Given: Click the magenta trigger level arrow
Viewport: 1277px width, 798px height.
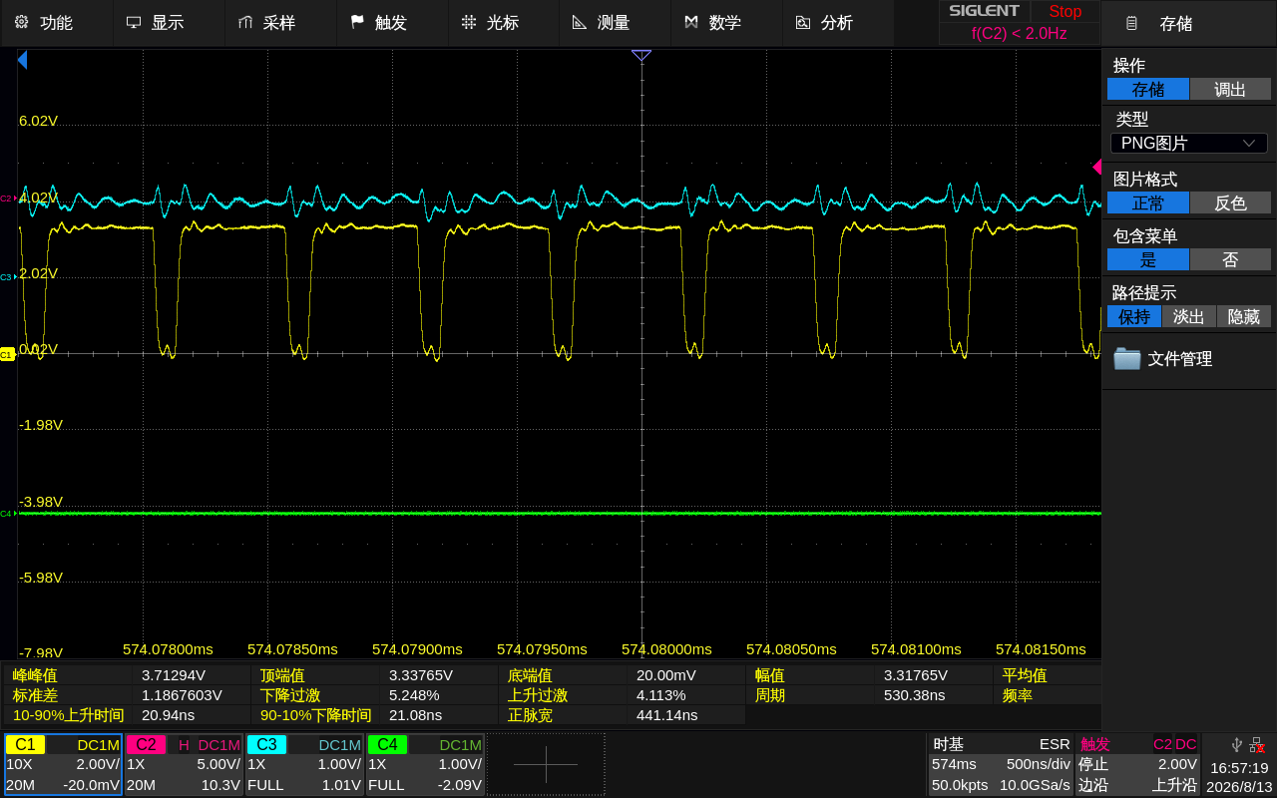Looking at the screenshot, I should point(1096,167).
